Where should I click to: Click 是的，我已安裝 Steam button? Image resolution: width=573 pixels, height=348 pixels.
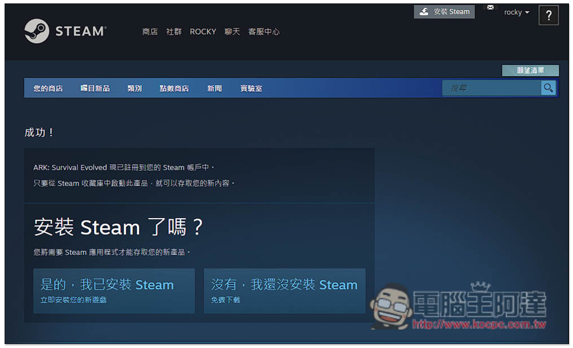click(114, 291)
